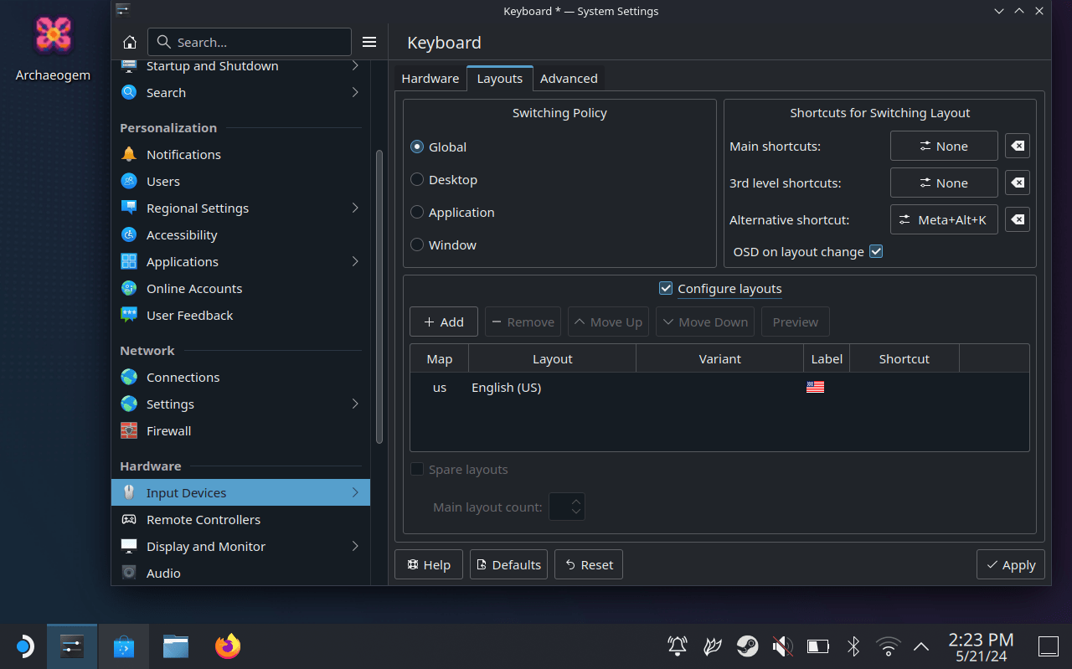Expand Regional Settings submenu arrow

point(355,208)
